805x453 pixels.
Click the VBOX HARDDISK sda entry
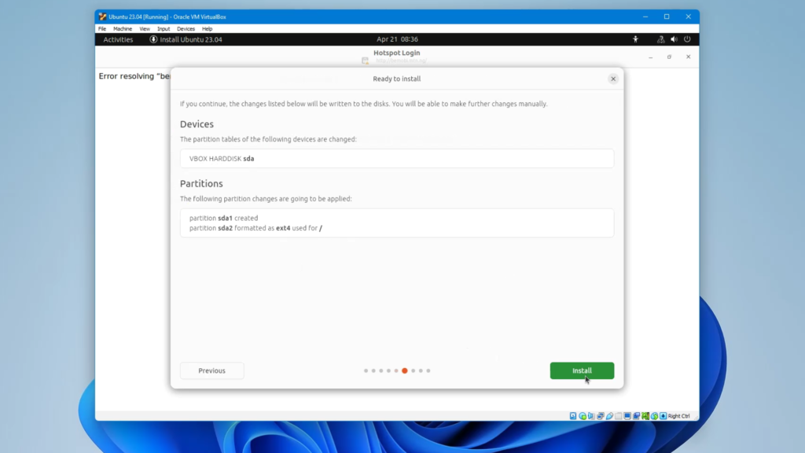click(397, 159)
